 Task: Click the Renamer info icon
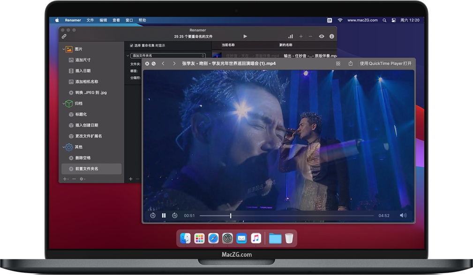(332, 36)
